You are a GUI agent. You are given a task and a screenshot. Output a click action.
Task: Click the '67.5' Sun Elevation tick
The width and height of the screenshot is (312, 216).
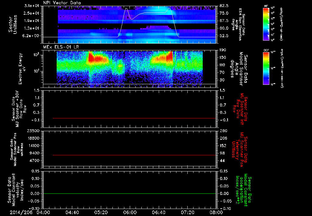pos(224,21)
